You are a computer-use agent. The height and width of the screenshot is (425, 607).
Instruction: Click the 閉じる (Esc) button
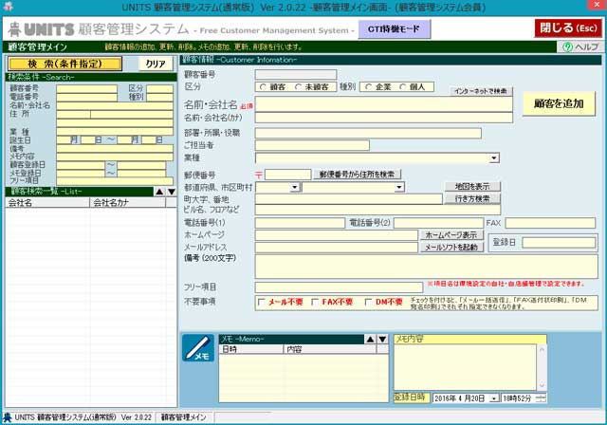point(568,28)
